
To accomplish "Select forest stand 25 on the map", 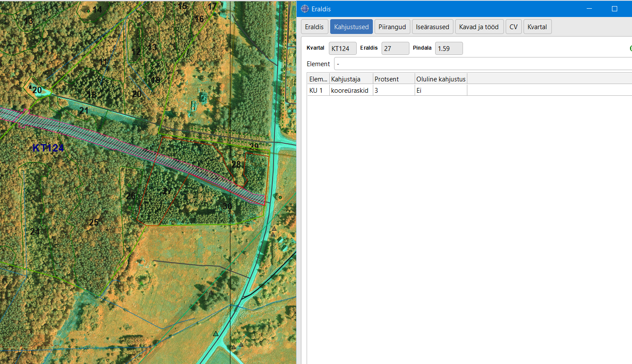I will [94, 222].
